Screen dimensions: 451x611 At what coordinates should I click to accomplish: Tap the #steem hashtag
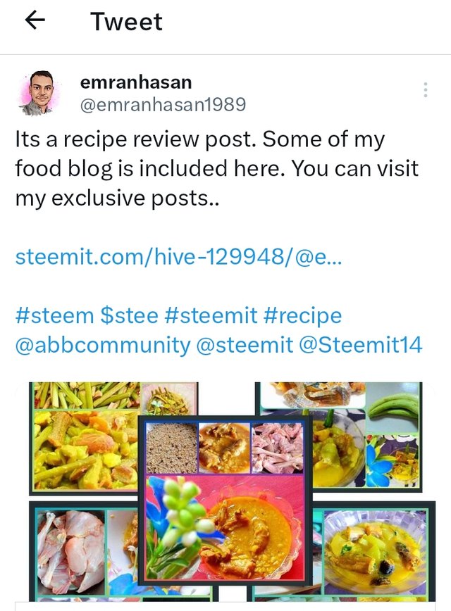coord(55,315)
